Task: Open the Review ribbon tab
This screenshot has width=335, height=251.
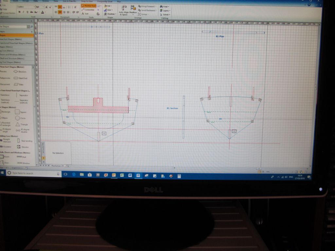Action: 45,1
